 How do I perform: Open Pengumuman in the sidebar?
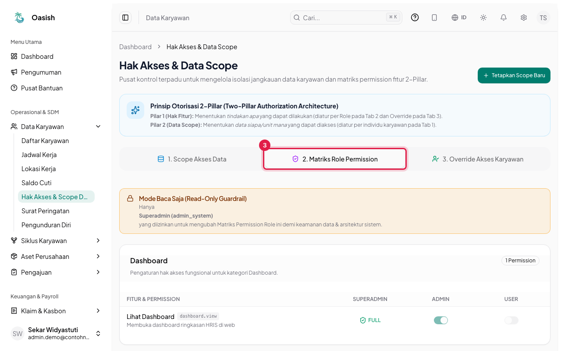(56, 72)
